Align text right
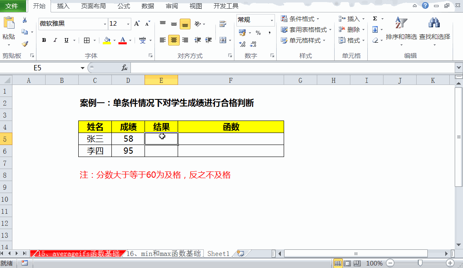Viewport: 463px width, 268px height. coord(185,40)
